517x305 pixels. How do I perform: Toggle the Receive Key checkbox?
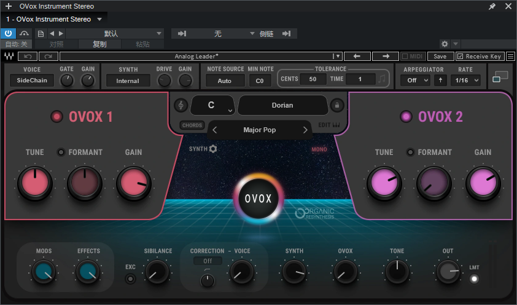click(x=461, y=57)
